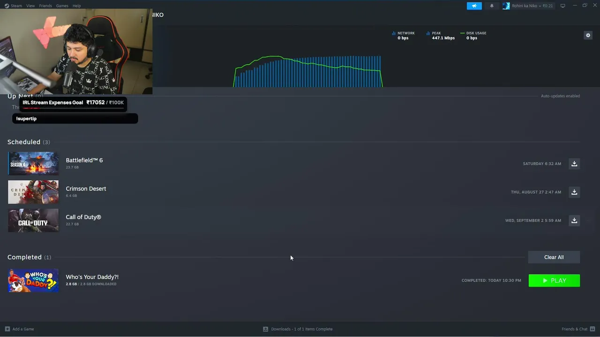Click the NETWORK 0 bps readout
Screen dimensions: 600x337
pyautogui.click(x=404, y=36)
